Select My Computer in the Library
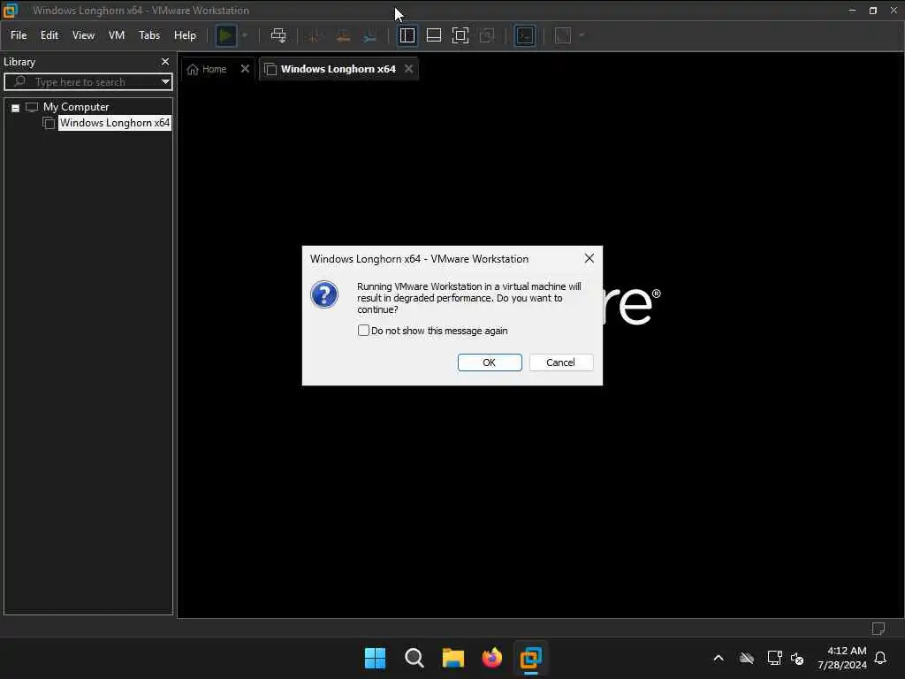 76,107
